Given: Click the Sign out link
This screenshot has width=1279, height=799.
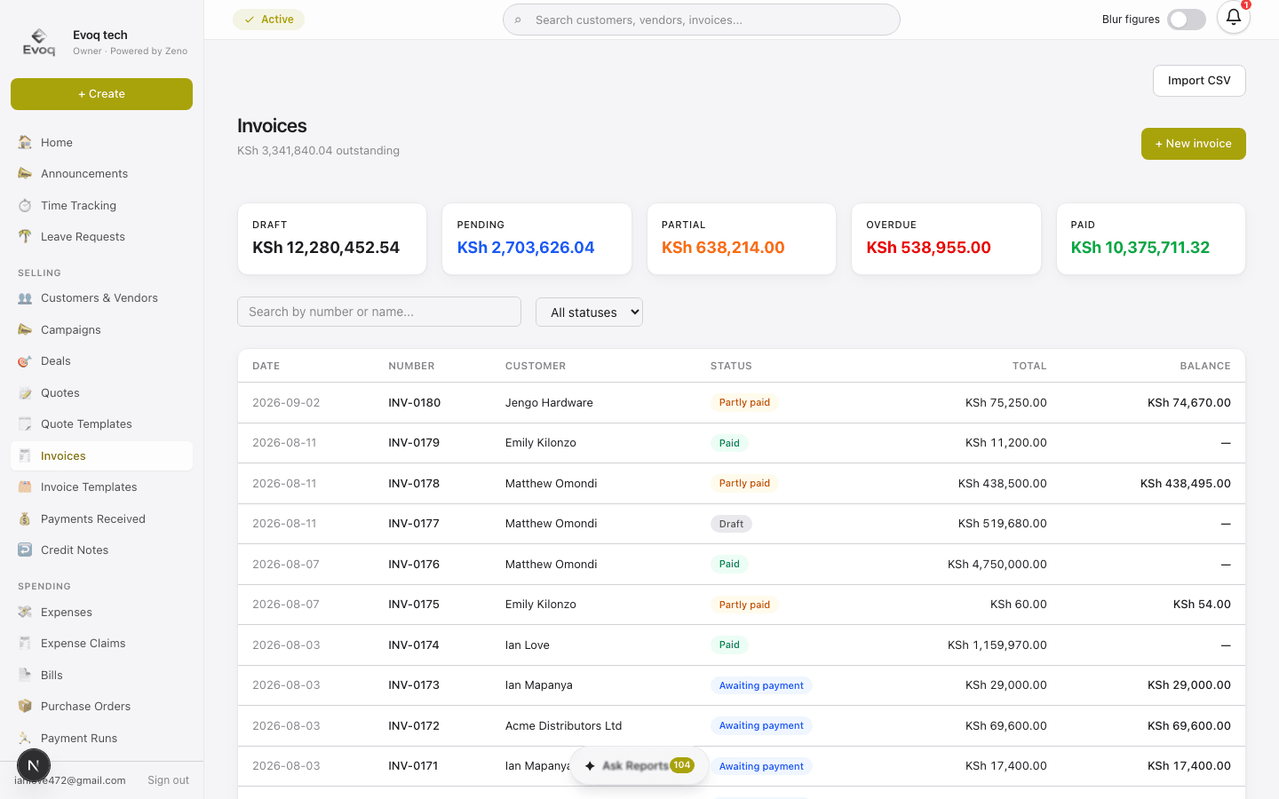Looking at the screenshot, I should click(x=168, y=780).
